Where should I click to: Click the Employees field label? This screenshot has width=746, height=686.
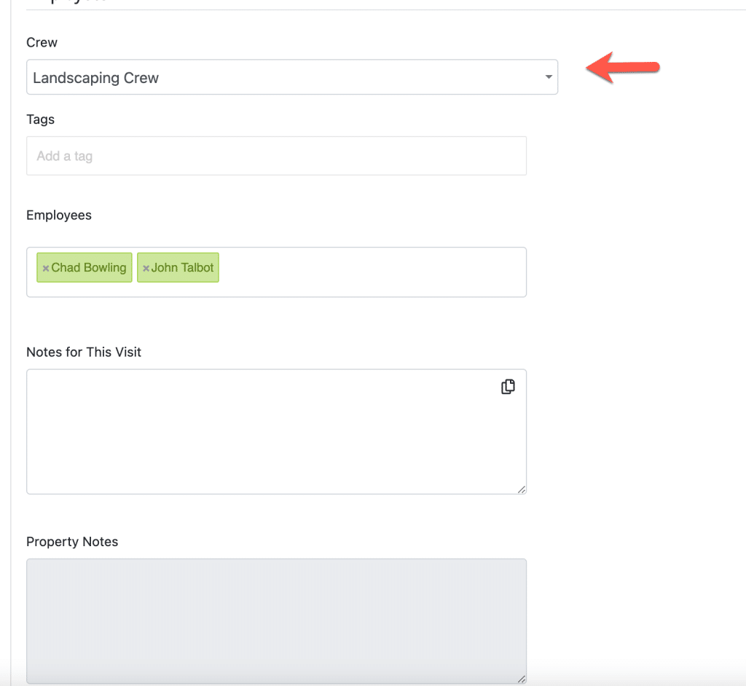click(59, 215)
